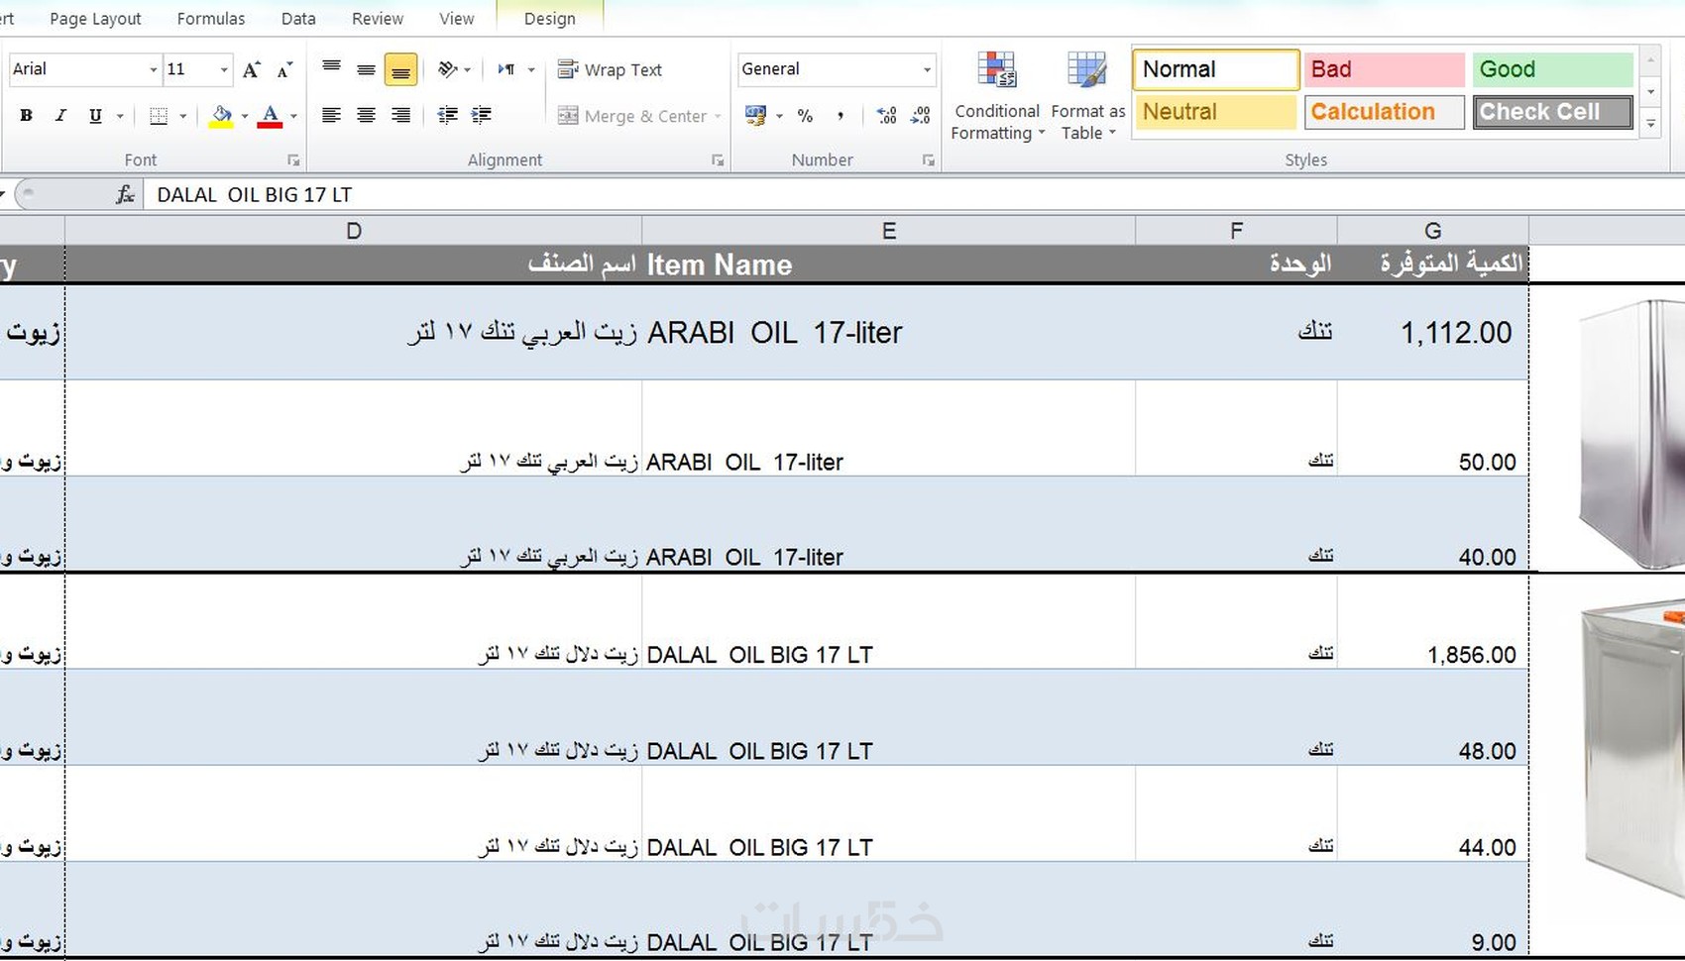1685x961 pixels.
Task: Expand the borders dropdown arrow
Action: tap(183, 116)
